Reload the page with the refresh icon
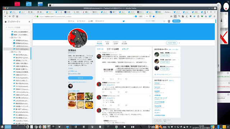The image size is (230, 129). point(13,16)
